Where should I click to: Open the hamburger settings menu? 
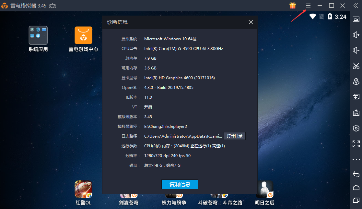tap(308, 5)
